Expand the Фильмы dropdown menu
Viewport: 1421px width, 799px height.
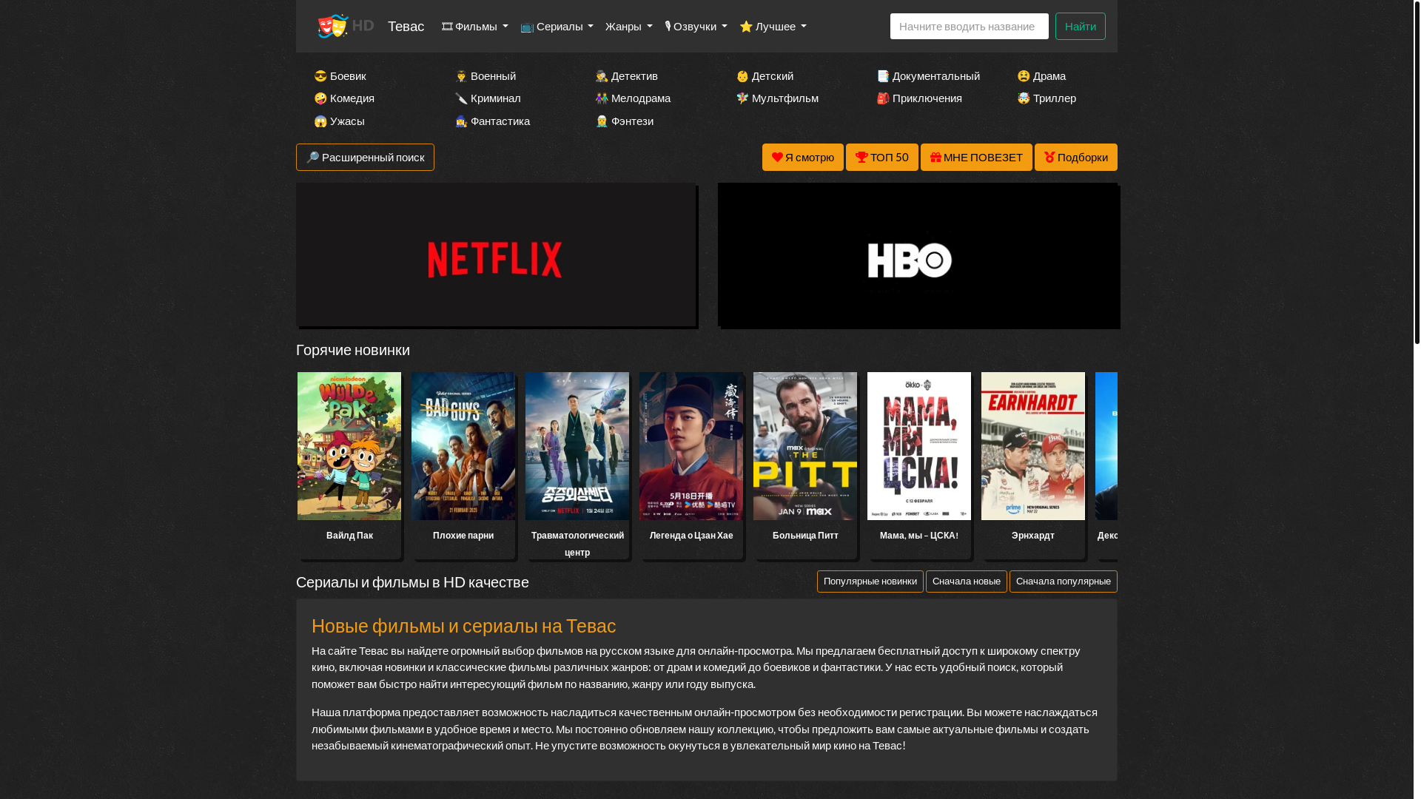474,26
